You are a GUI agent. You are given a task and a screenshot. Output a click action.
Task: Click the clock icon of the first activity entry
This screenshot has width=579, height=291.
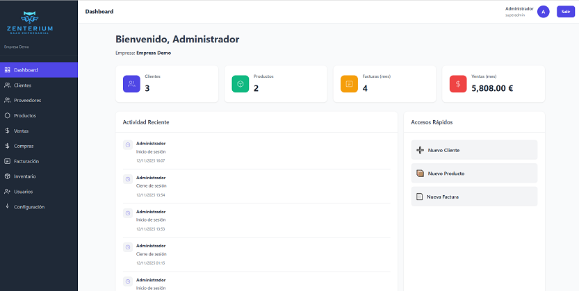point(128,144)
